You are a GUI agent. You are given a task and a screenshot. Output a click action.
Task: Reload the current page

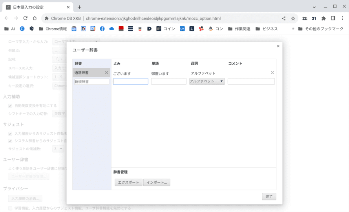tap(25, 18)
